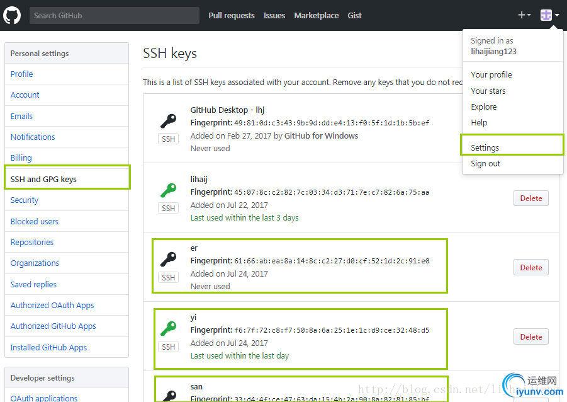Open OAuth applications developer settings
The image size is (567, 402).
pyautogui.click(x=44, y=398)
